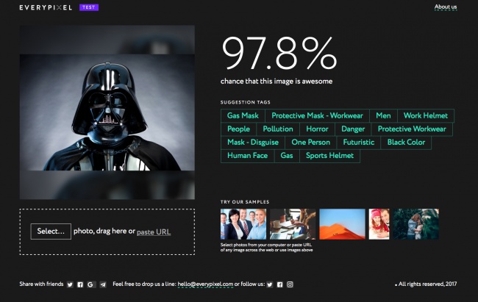Open the About us page
478x302 pixels.
[445, 7]
